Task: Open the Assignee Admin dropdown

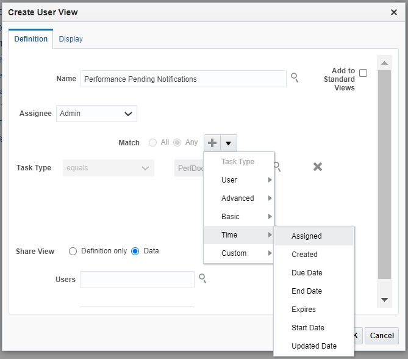Action: [x=96, y=114]
